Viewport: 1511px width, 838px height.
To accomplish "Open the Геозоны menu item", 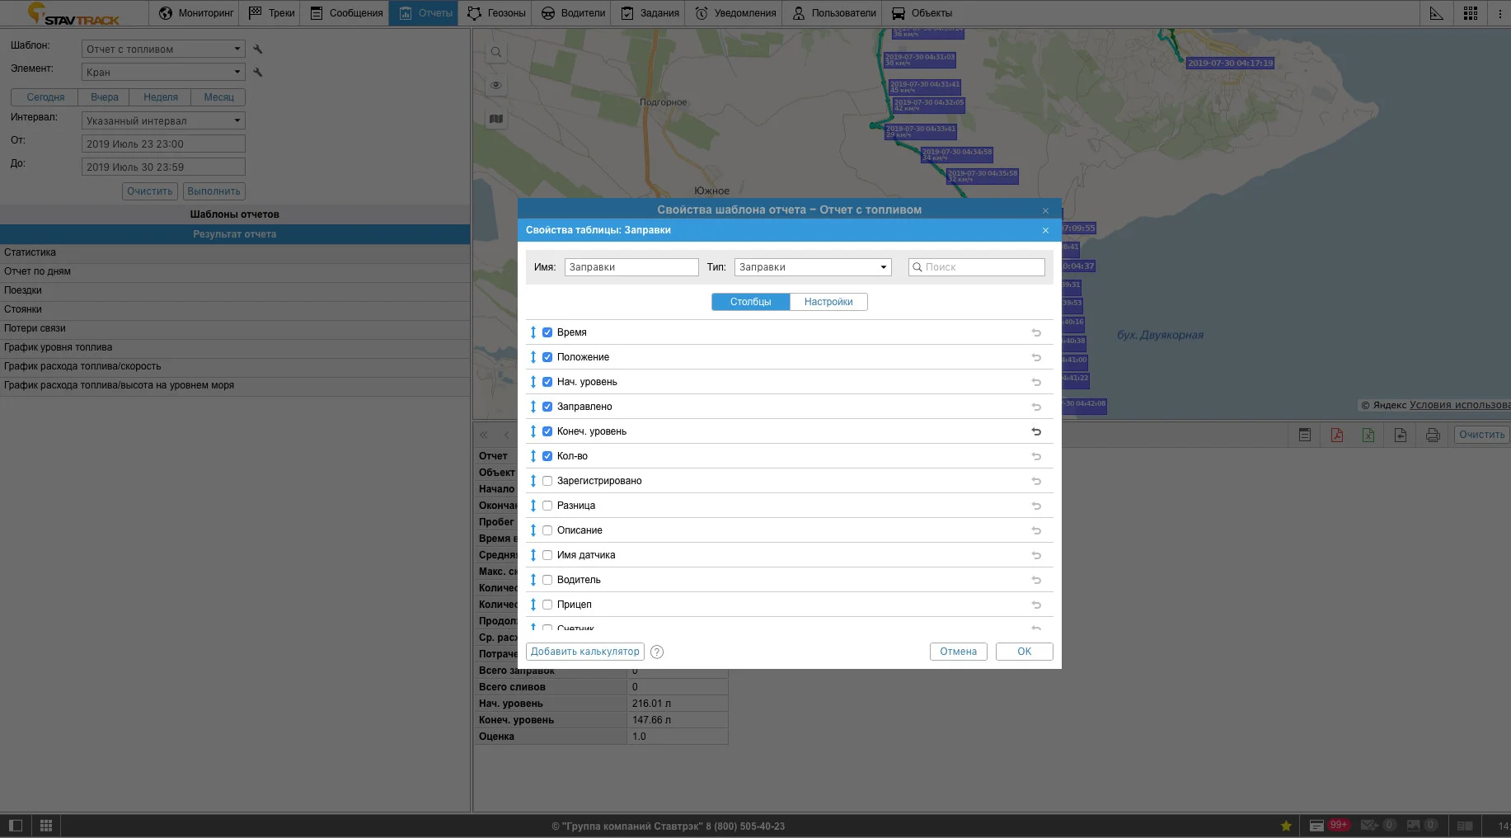I will coord(496,13).
